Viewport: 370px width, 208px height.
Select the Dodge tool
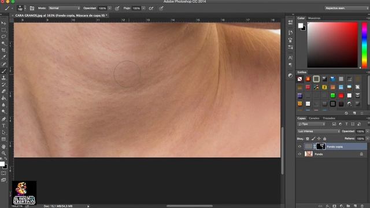[3, 112]
